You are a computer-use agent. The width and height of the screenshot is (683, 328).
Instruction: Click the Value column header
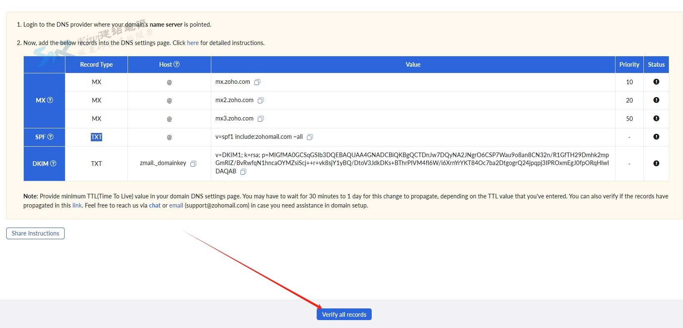[x=413, y=65]
